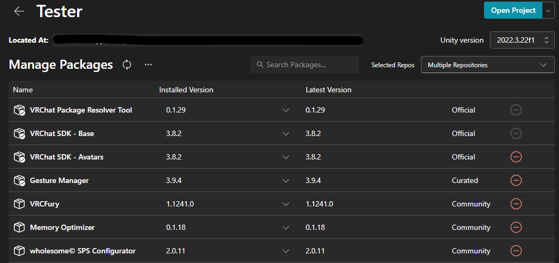Expand Gesture Manager installed version list
The height and width of the screenshot is (263, 559).
pyautogui.click(x=286, y=180)
